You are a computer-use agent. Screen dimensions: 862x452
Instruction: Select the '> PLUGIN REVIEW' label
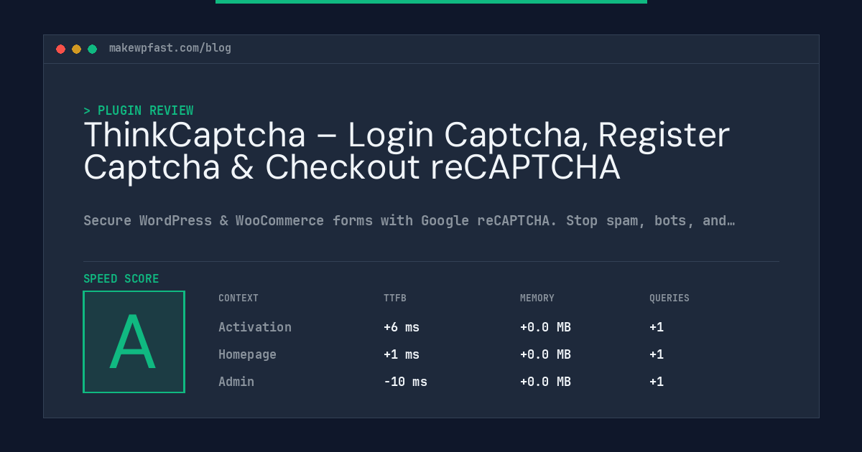[139, 110]
